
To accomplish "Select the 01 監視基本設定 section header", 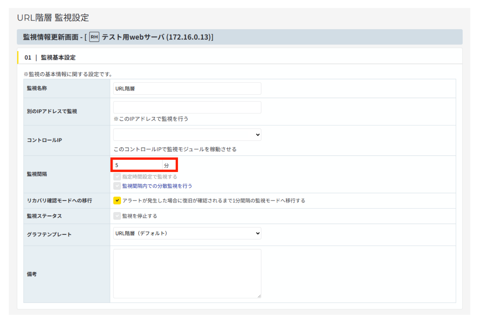I will point(50,57).
